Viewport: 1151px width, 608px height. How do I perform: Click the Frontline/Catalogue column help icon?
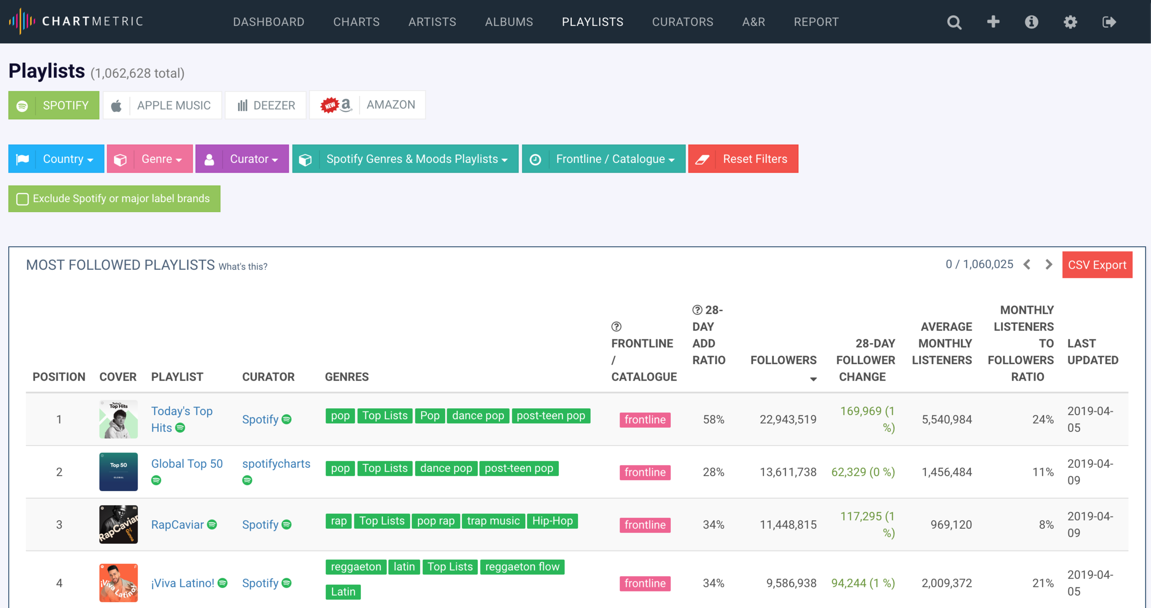tap(616, 327)
